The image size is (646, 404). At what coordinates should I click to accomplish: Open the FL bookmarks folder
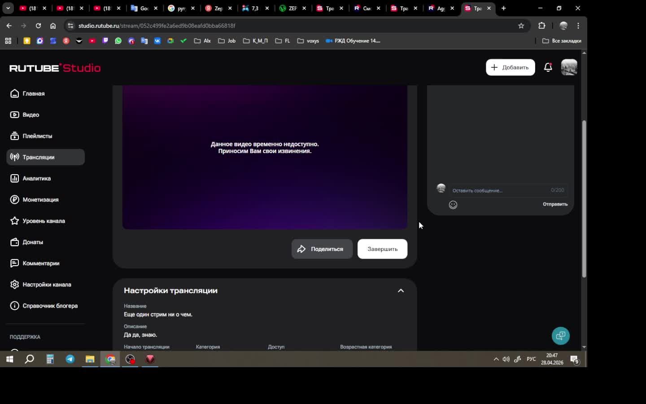click(283, 41)
